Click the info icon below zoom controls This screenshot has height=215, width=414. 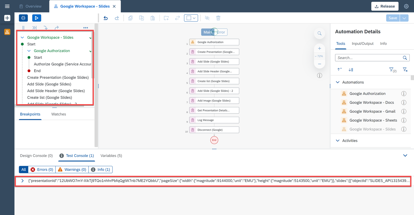(319, 76)
